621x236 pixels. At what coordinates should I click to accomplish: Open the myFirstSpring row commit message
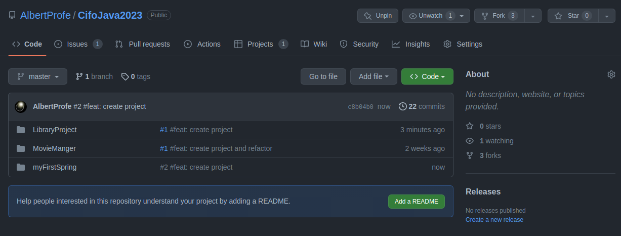196,167
